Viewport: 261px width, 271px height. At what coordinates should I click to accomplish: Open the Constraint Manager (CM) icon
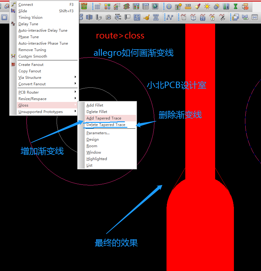click(136, 6)
